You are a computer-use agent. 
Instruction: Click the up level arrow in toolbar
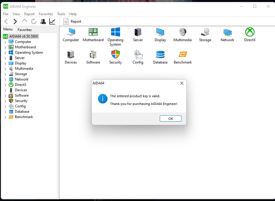pyautogui.click(x=24, y=21)
